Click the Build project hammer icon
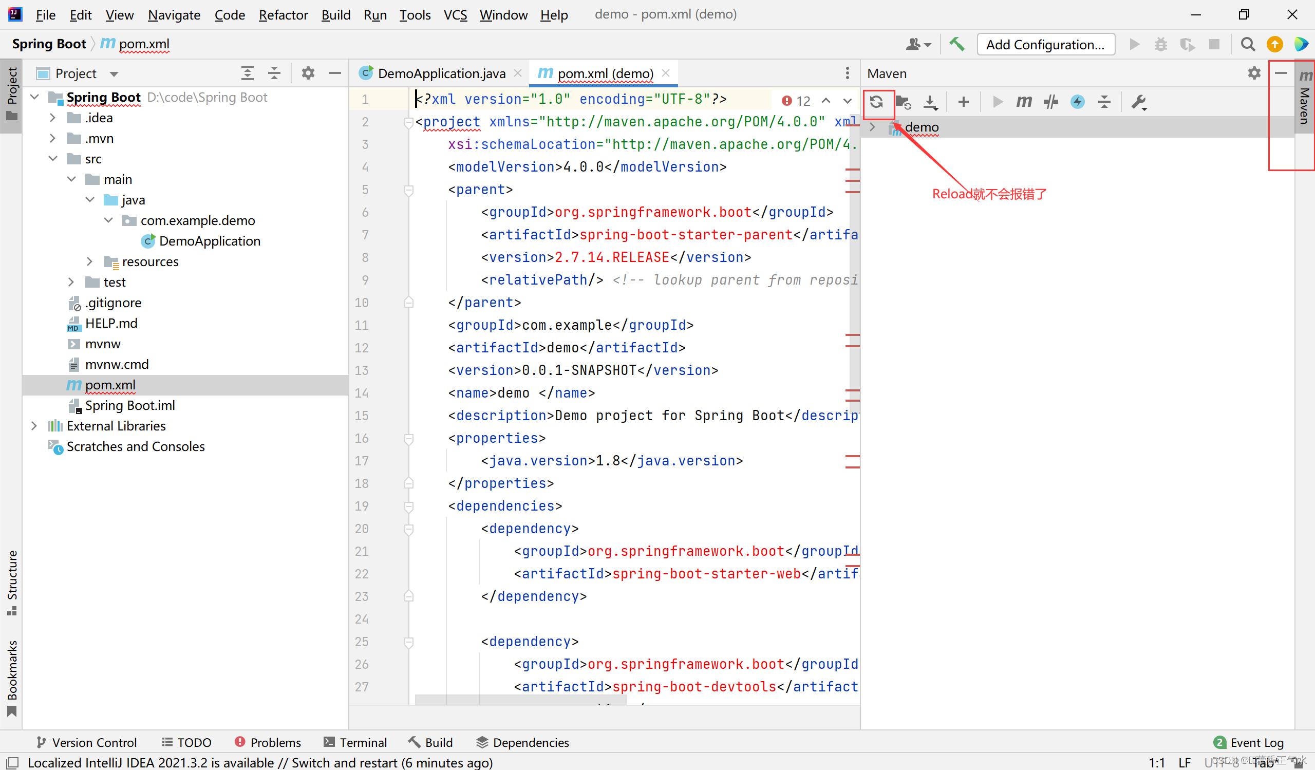 point(956,44)
